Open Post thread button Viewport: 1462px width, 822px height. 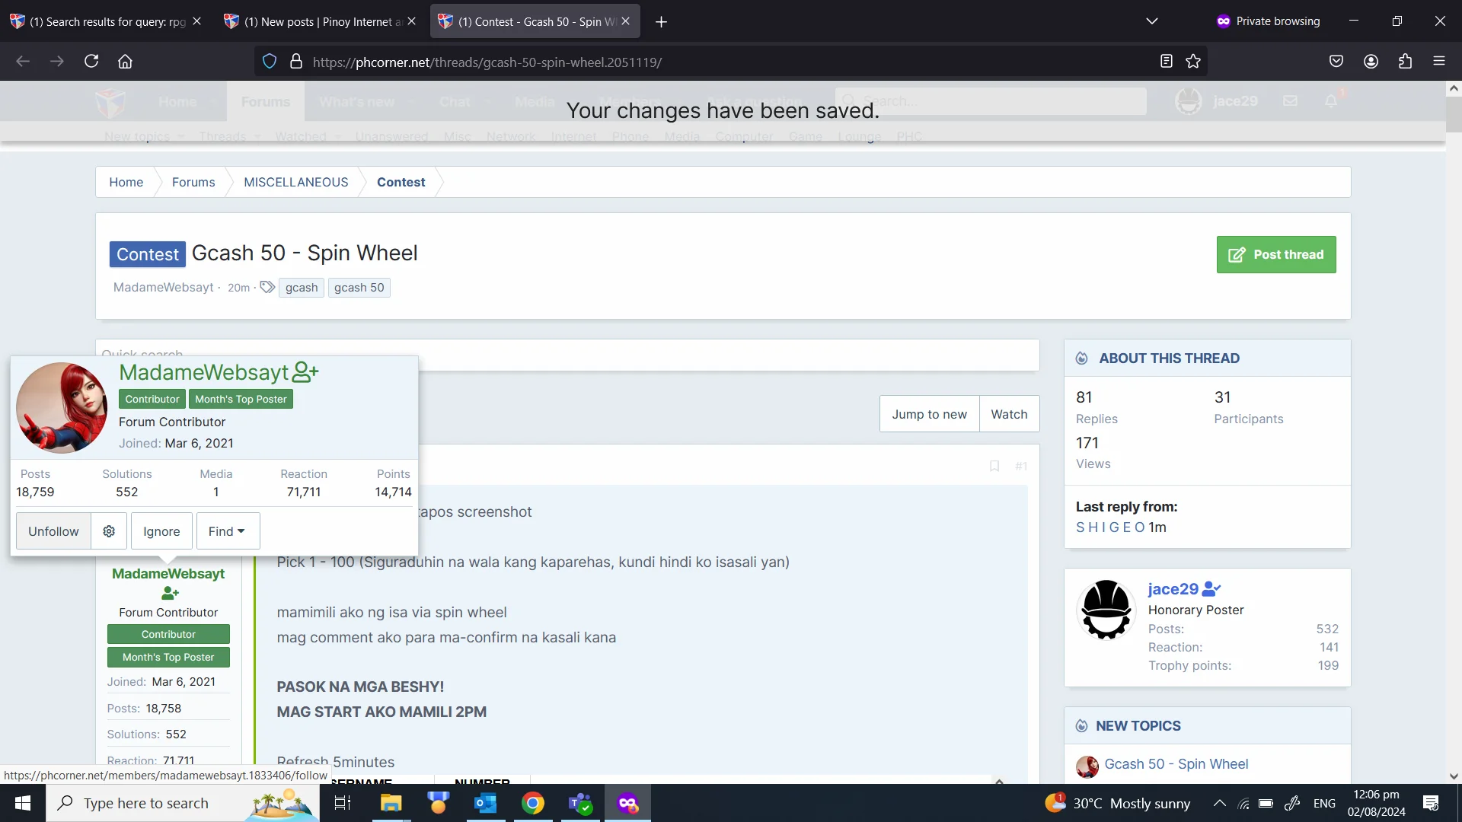pos(1276,254)
